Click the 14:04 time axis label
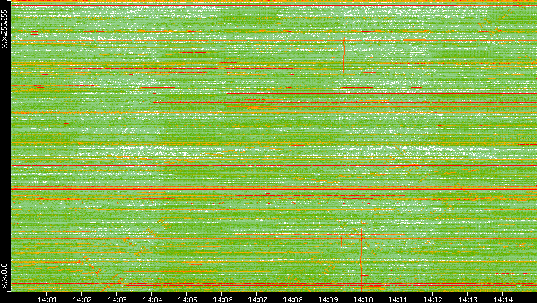 pyautogui.click(x=152, y=300)
